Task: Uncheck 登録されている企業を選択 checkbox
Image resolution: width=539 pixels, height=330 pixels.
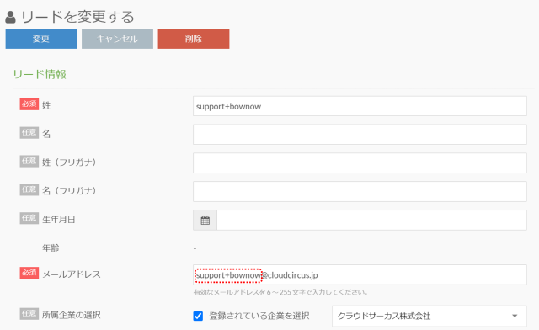Action: [198, 316]
